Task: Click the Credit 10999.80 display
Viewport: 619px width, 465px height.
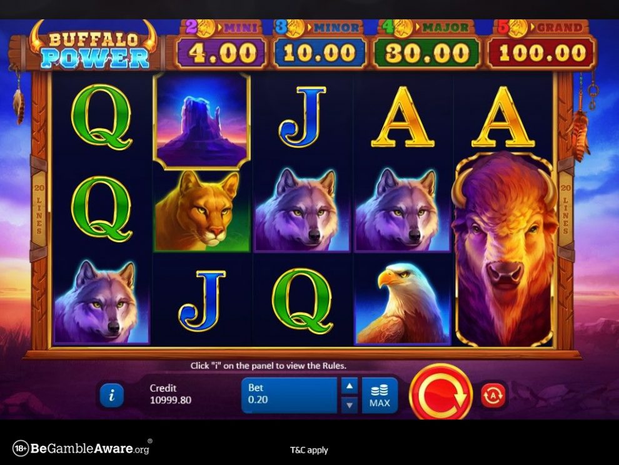Action: pyautogui.click(x=171, y=394)
